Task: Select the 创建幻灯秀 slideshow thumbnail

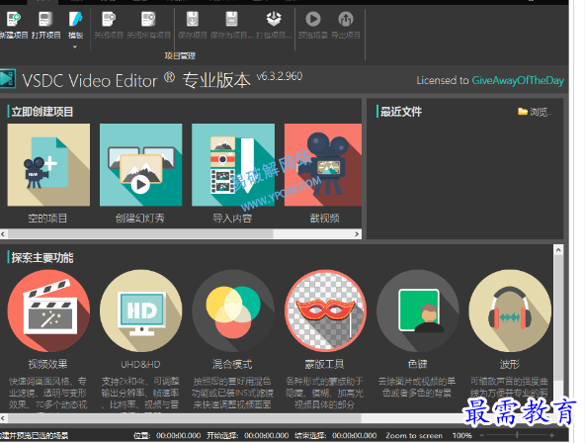Action: tap(140, 164)
